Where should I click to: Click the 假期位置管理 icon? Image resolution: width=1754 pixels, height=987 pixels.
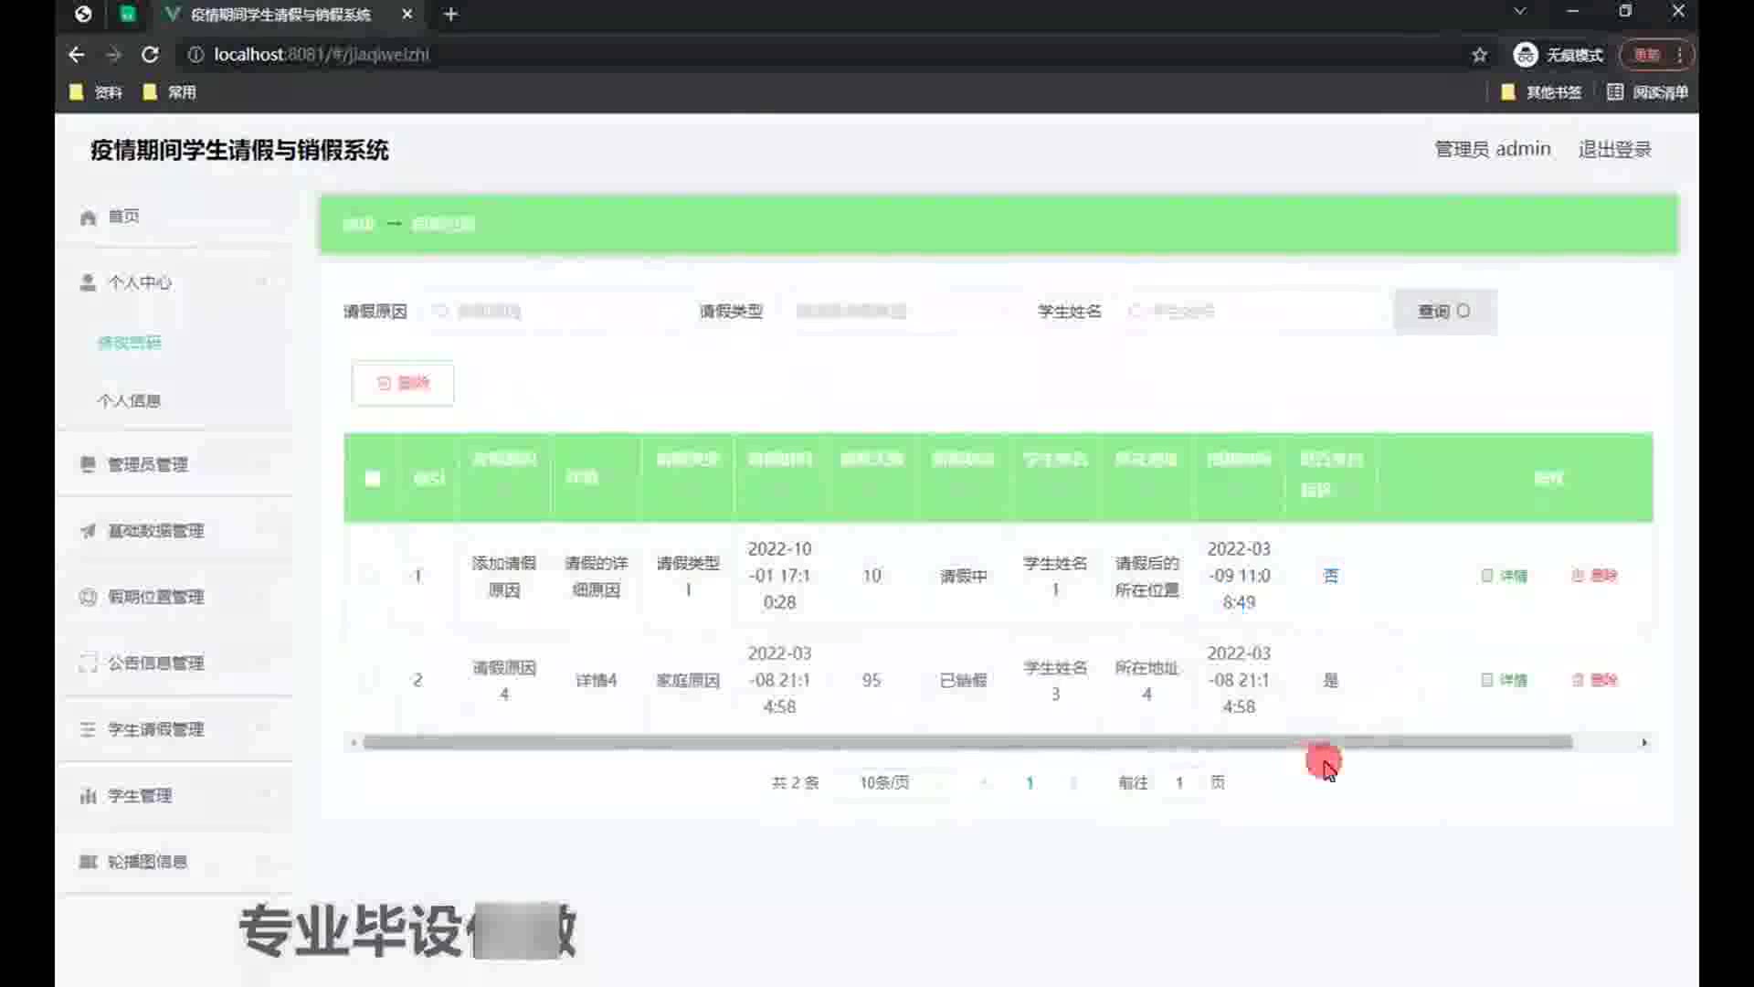(x=88, y=597)
